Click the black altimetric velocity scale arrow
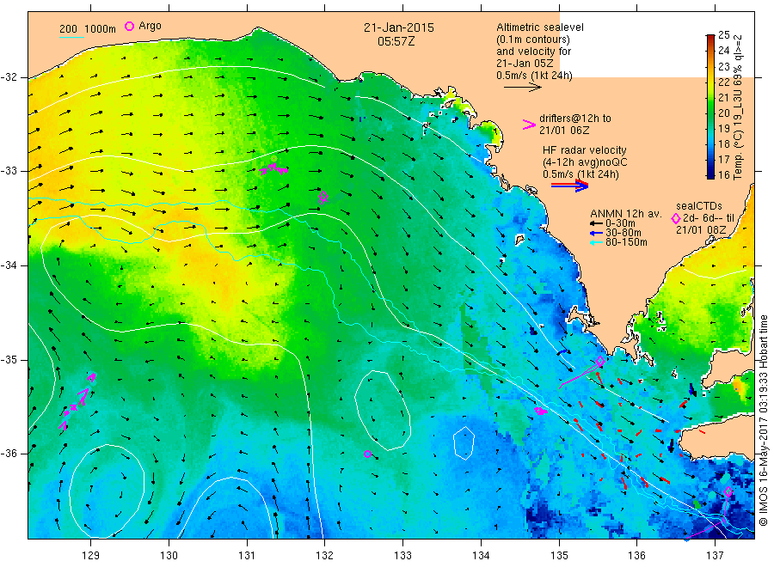The height and width of the screenshot is (567, 774). (x=523, y=88)
